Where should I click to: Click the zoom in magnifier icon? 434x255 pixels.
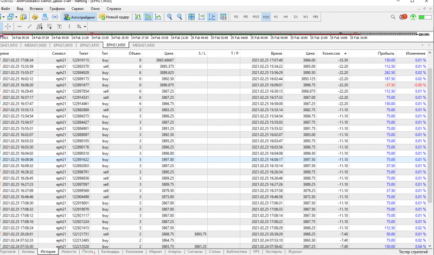click(170, 17)
